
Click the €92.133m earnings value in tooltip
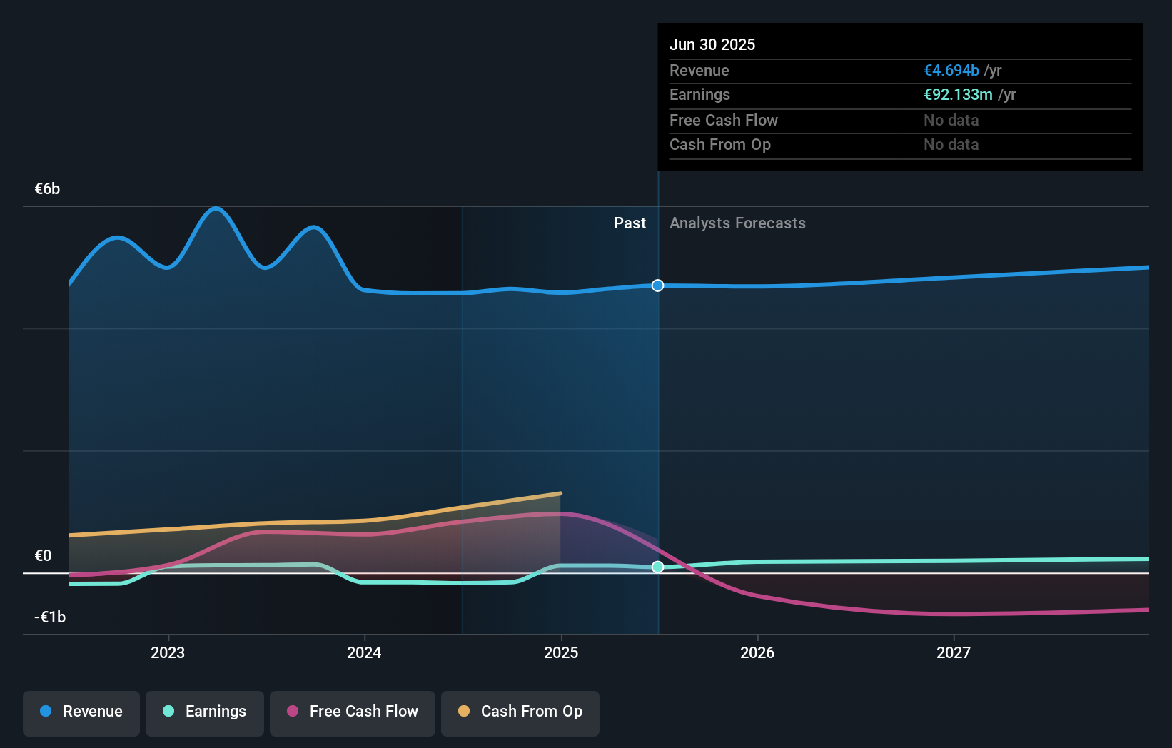click(x=958, y=94)
